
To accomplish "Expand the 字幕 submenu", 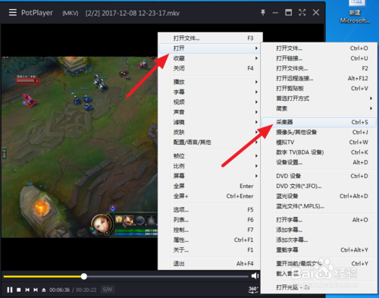I will coord(210,92).
